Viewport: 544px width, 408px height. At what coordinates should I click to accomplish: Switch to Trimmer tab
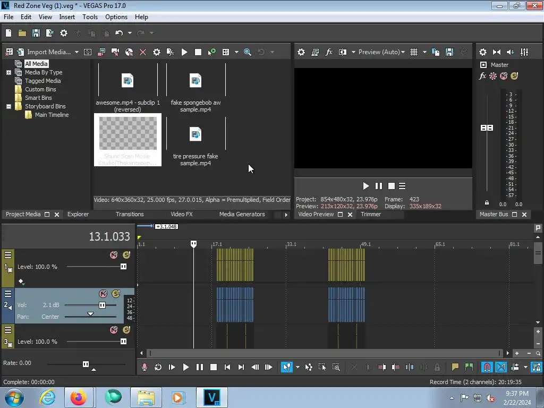tap(370, 215)
